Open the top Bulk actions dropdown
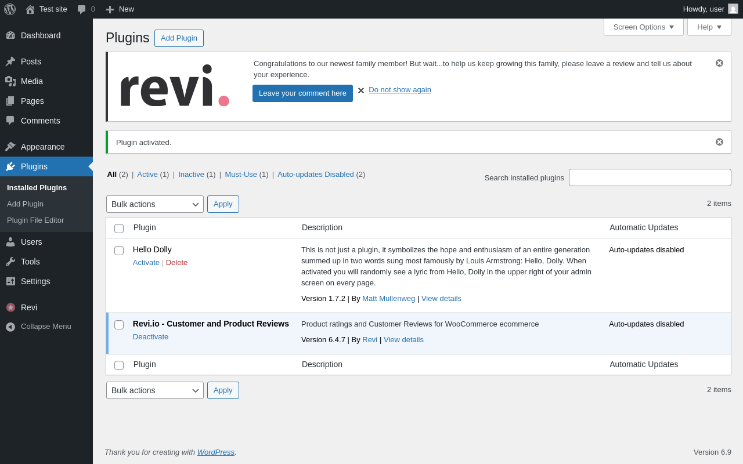 point(155,204)
